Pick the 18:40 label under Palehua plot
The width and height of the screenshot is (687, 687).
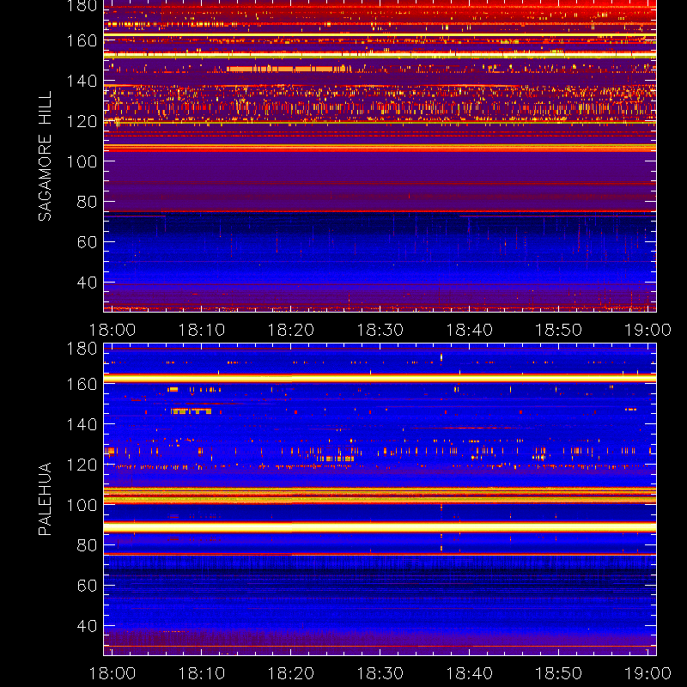pyautogui.click(x=469, y=673)
